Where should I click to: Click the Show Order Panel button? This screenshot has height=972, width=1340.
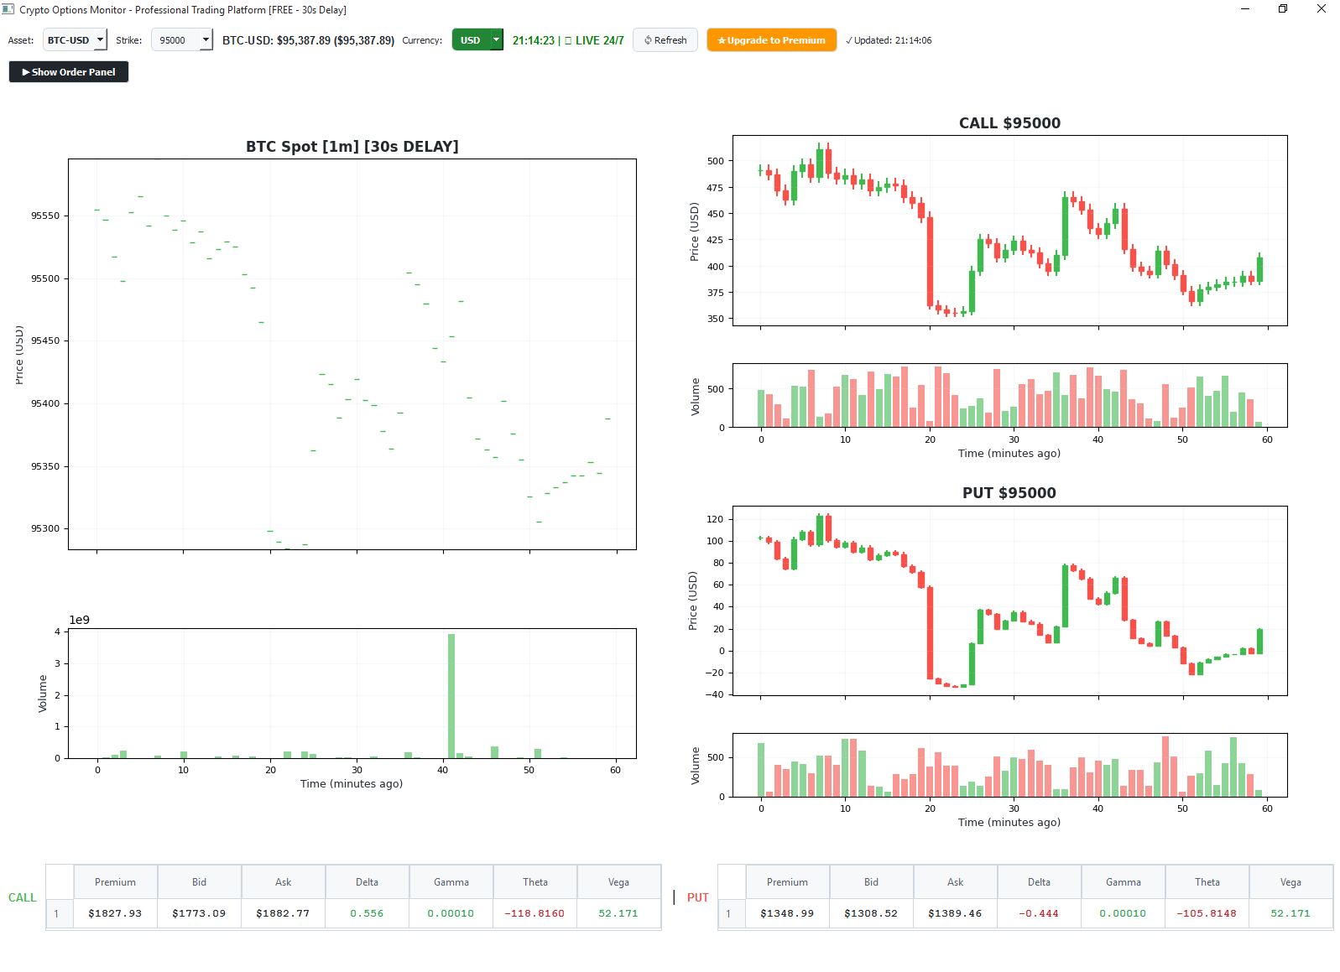coord(68,72)
